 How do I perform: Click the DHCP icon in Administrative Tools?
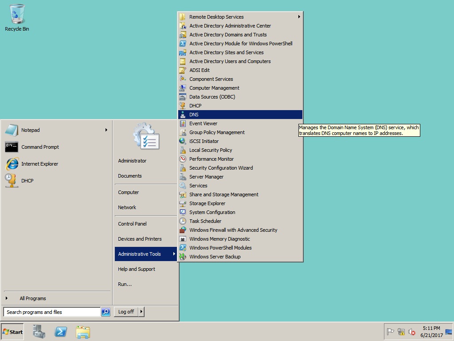point(182,106)
